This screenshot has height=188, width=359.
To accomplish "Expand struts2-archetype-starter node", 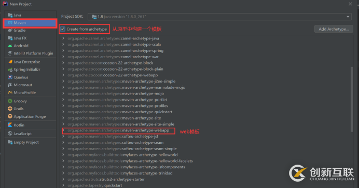I will tap(63, 179).
